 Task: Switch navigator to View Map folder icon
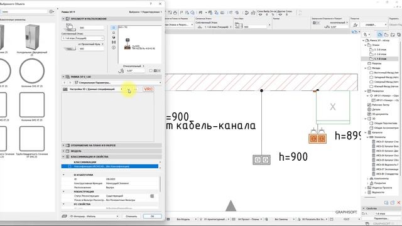(386, 35)
